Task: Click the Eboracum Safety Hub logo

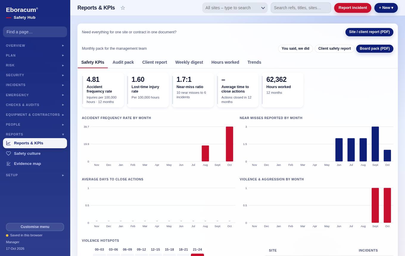Action: 22,13
